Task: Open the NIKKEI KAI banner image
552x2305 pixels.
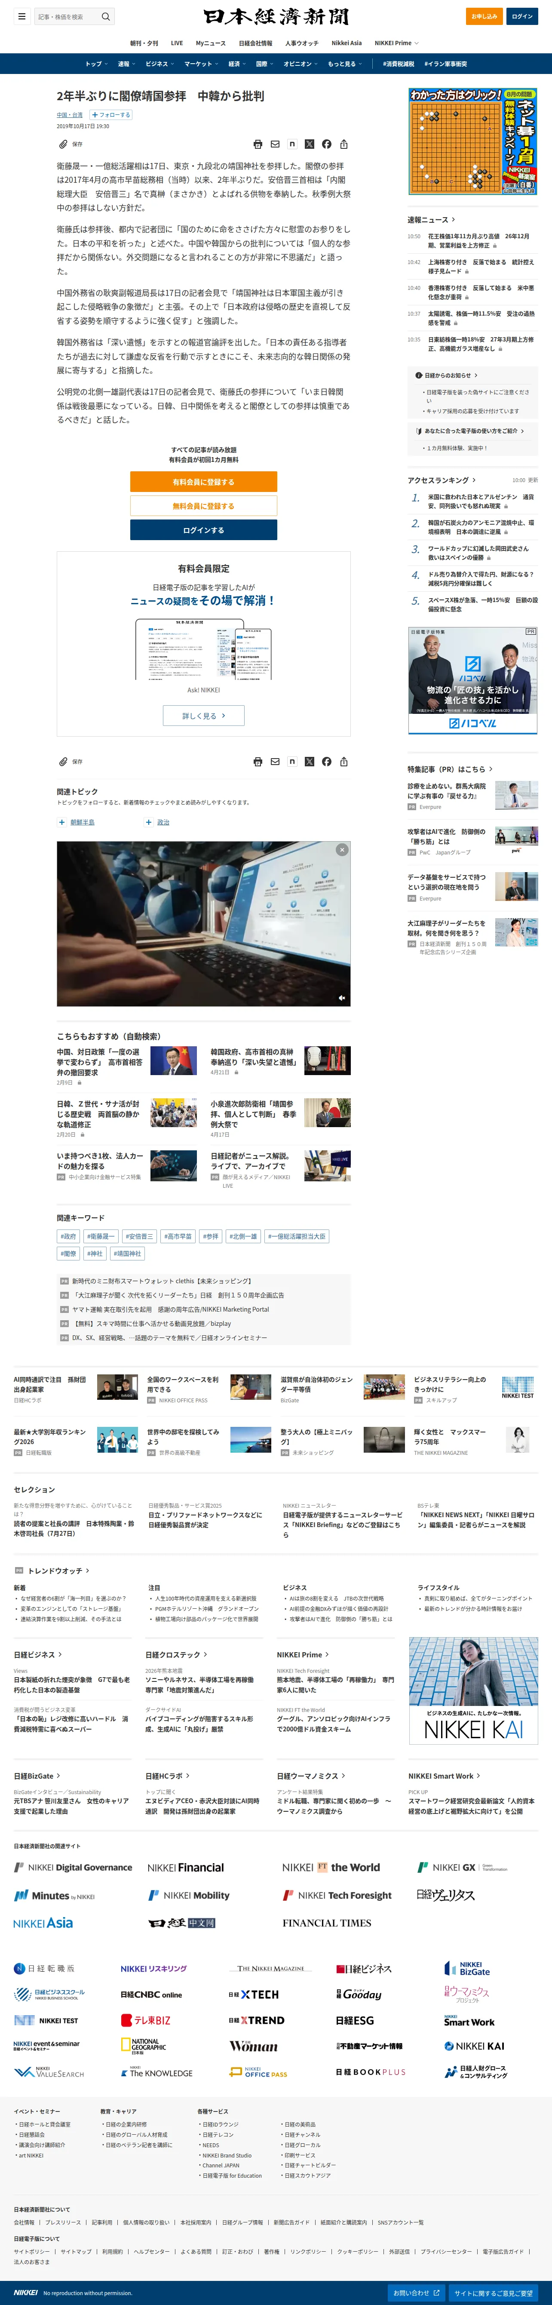Action: pos(473,1691)
